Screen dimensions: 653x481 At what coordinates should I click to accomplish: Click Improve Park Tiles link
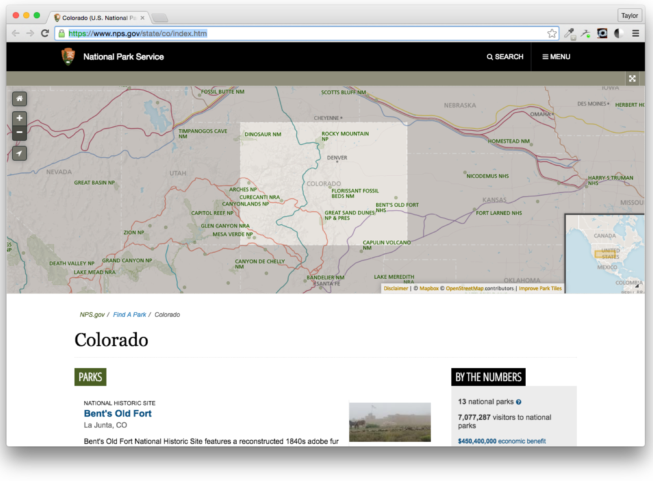(x=540, y=288)
